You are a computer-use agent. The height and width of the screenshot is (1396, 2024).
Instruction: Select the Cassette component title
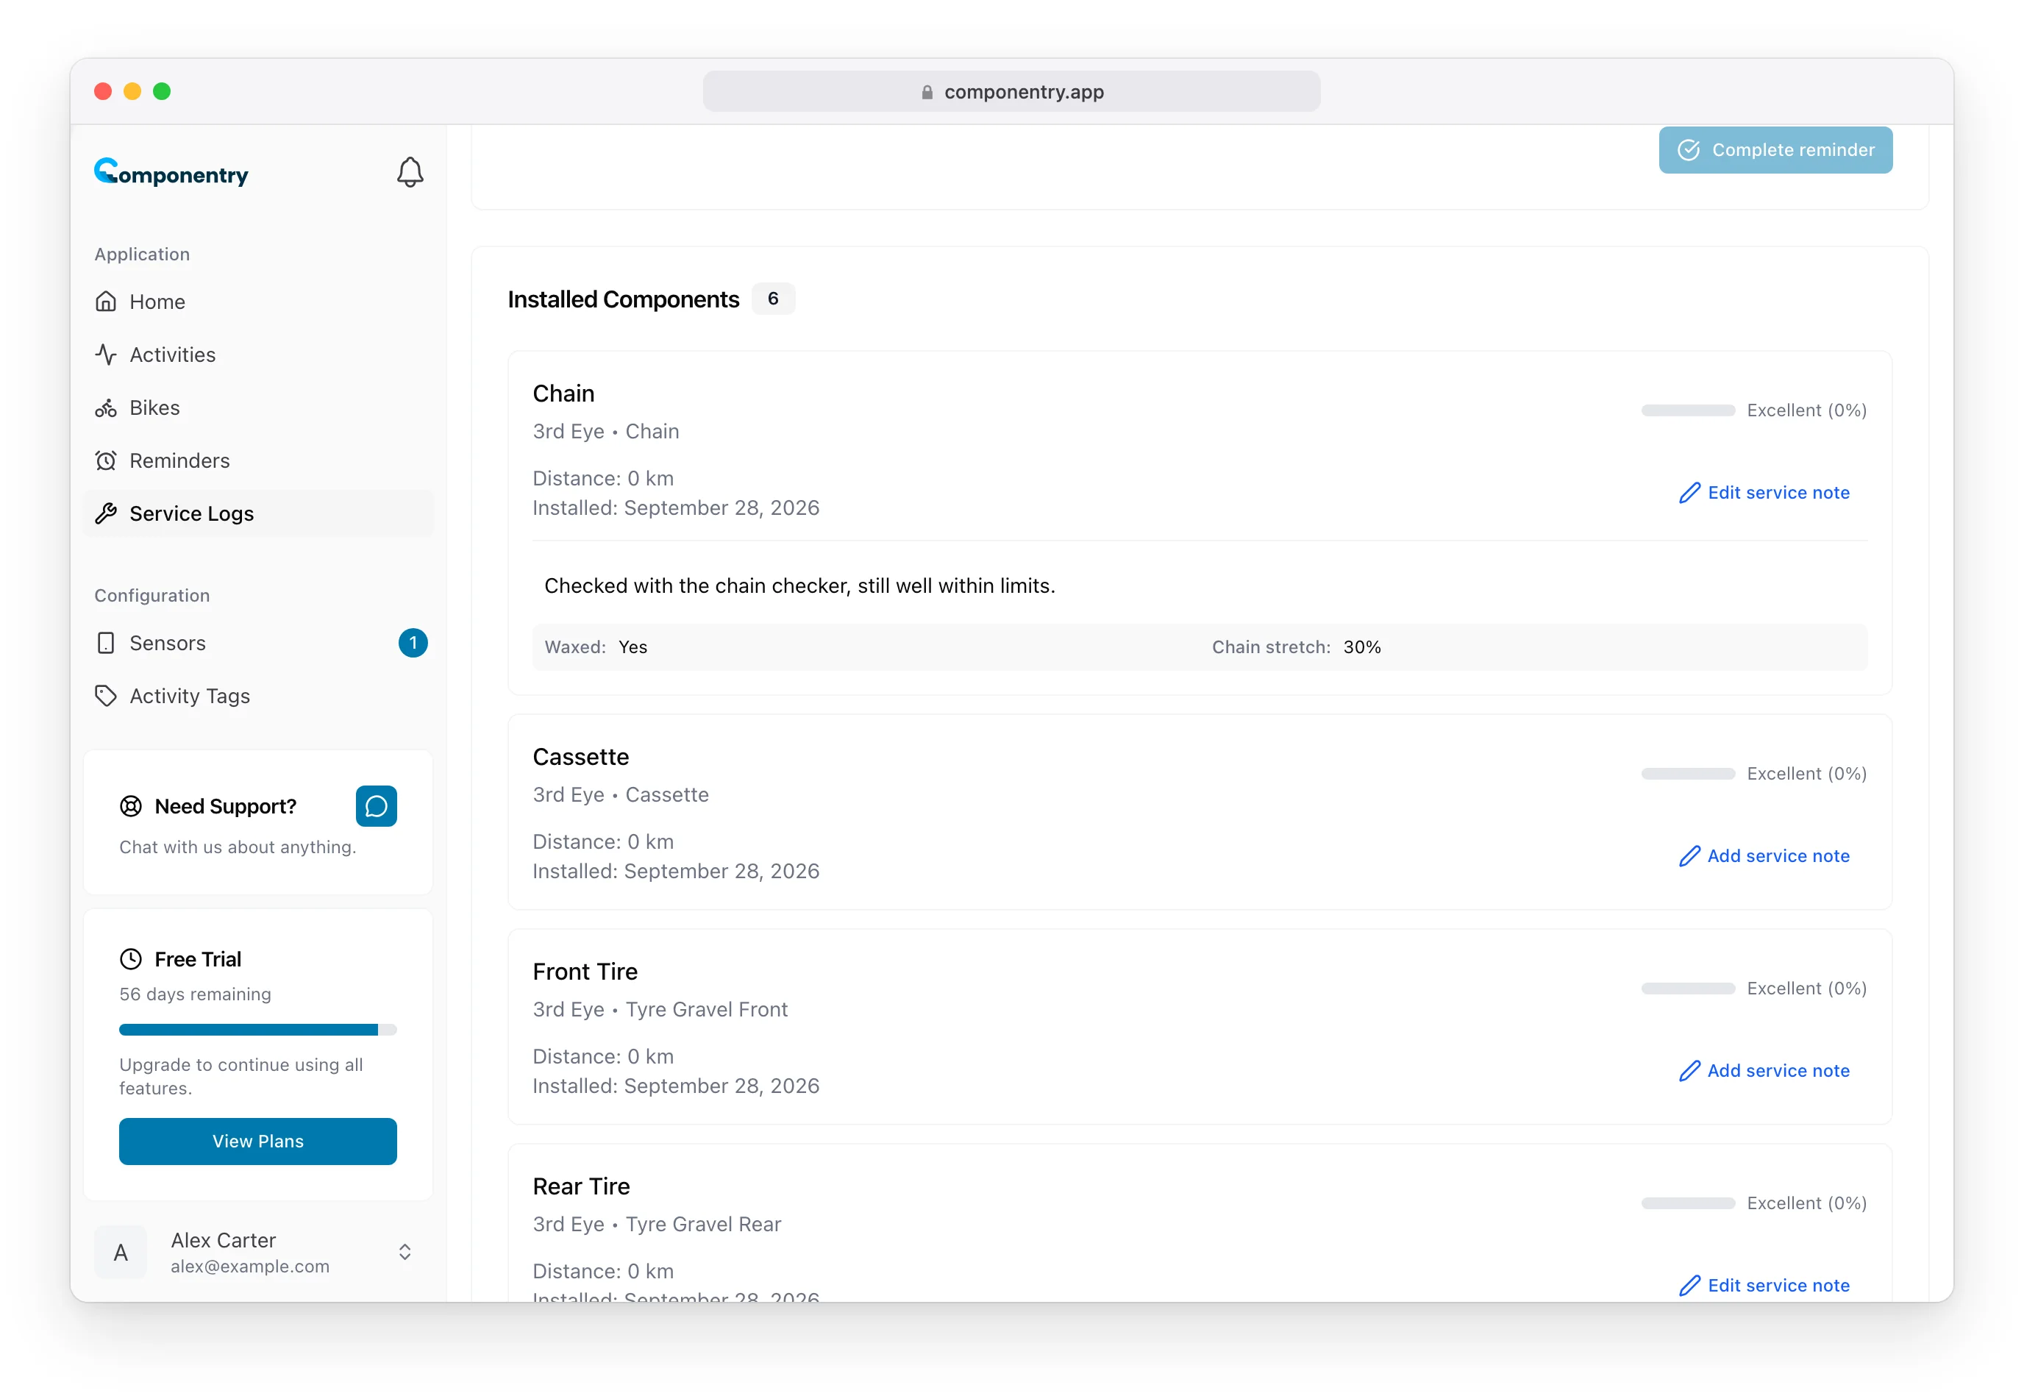click(x=581, y=757)
